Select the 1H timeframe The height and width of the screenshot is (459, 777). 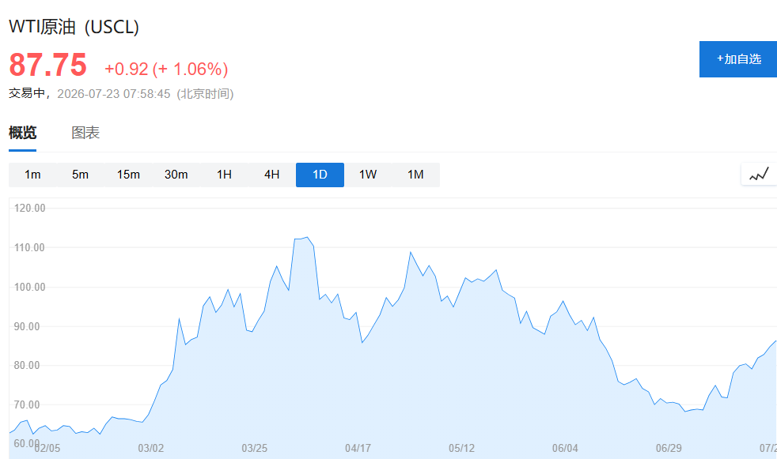click(x=224, y=175)
